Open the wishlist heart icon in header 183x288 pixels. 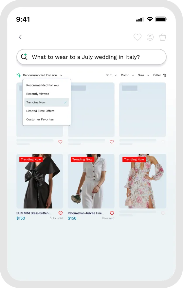[x=137, y=37]
